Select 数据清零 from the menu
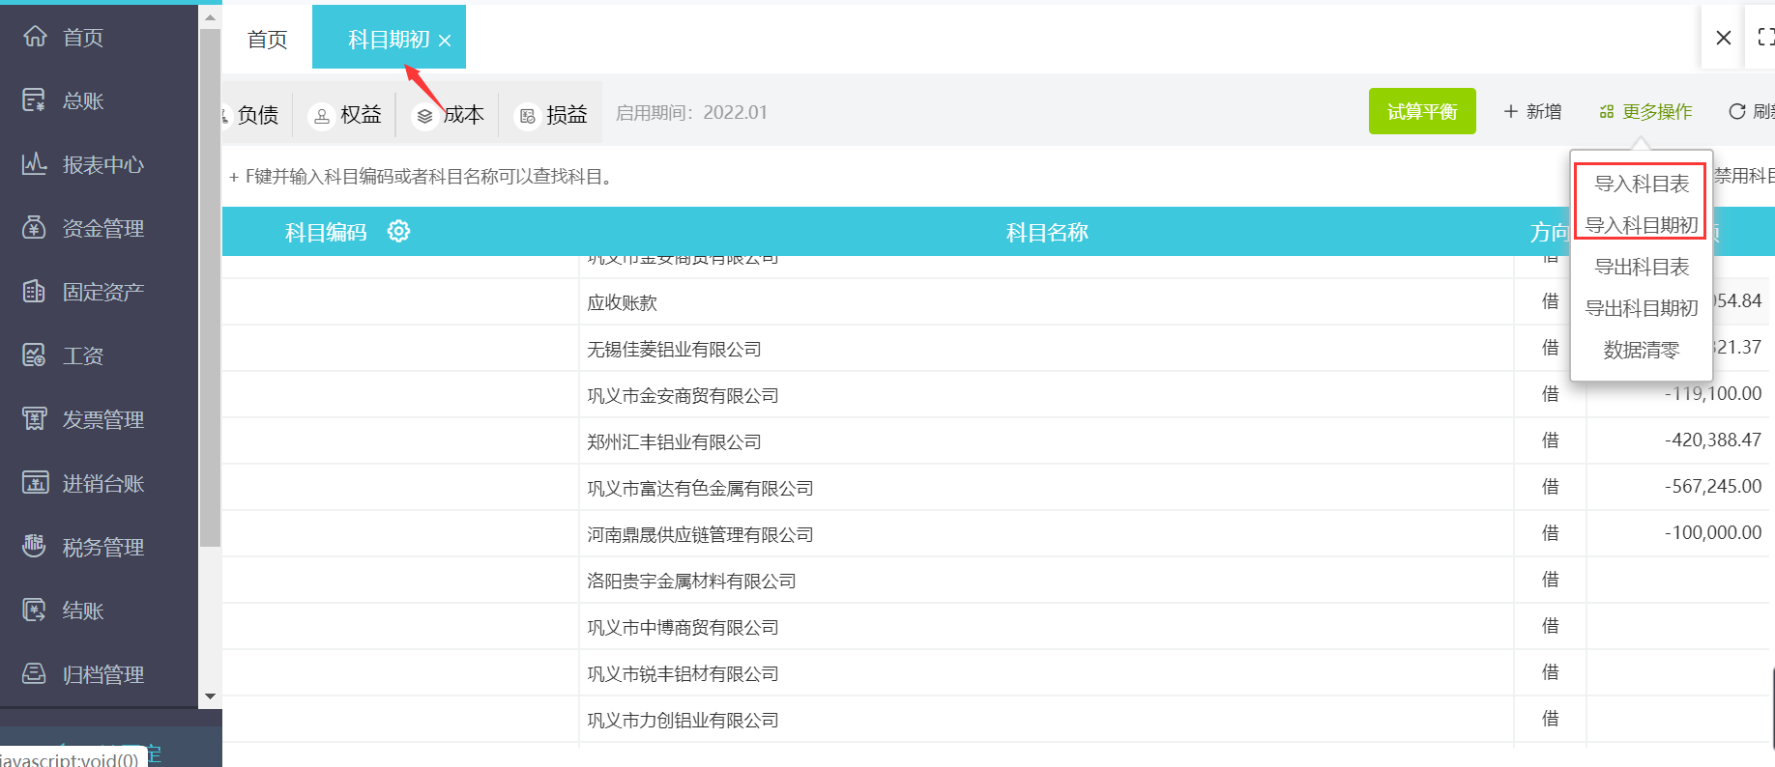Screen dimensions: 1775x767 pos(1641,350)
